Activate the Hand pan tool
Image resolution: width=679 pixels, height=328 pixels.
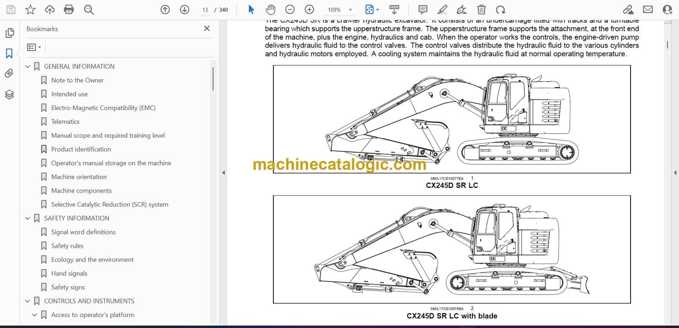tap(271, 10)
